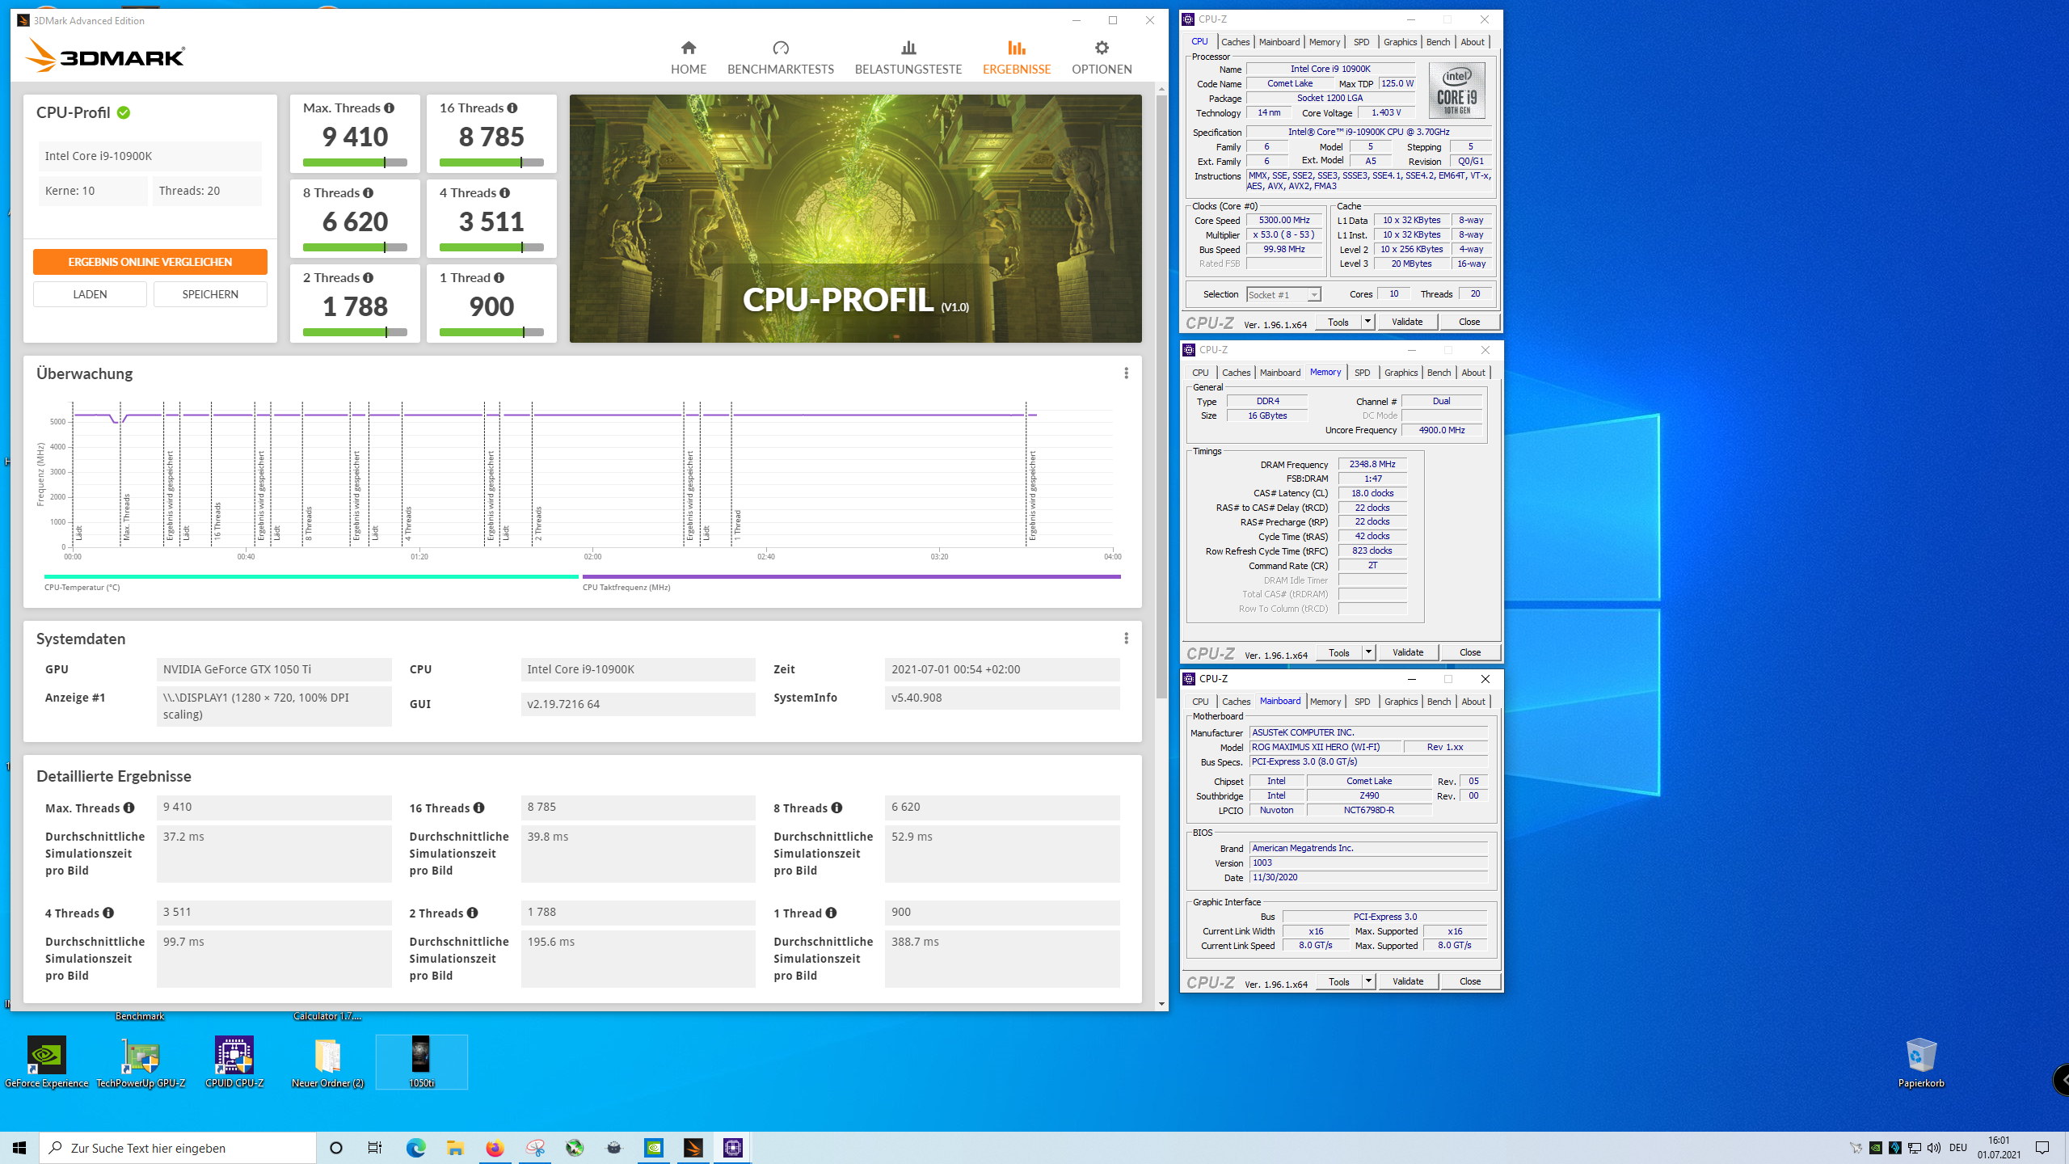Click Max. Threads score progress bar
The height and width of the screenshot is (1164, 2069).
[x=355, y=162]
